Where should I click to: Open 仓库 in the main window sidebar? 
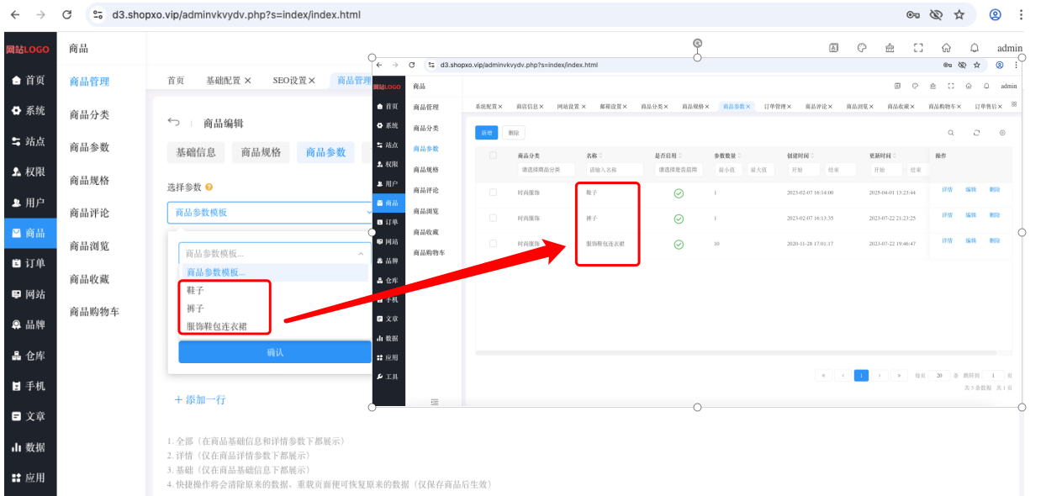[x=29, y=356]
